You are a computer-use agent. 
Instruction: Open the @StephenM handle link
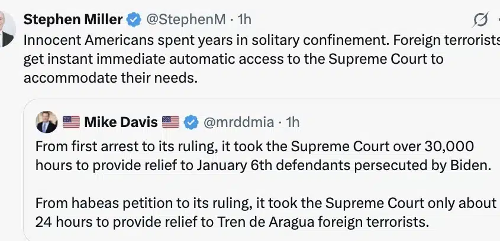[185, 19]
